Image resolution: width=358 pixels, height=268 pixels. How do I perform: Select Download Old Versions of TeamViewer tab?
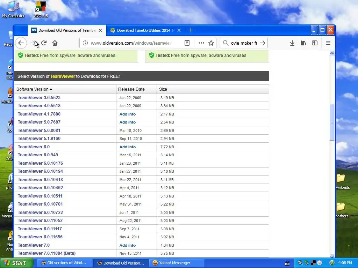click(x=67, y=30)
